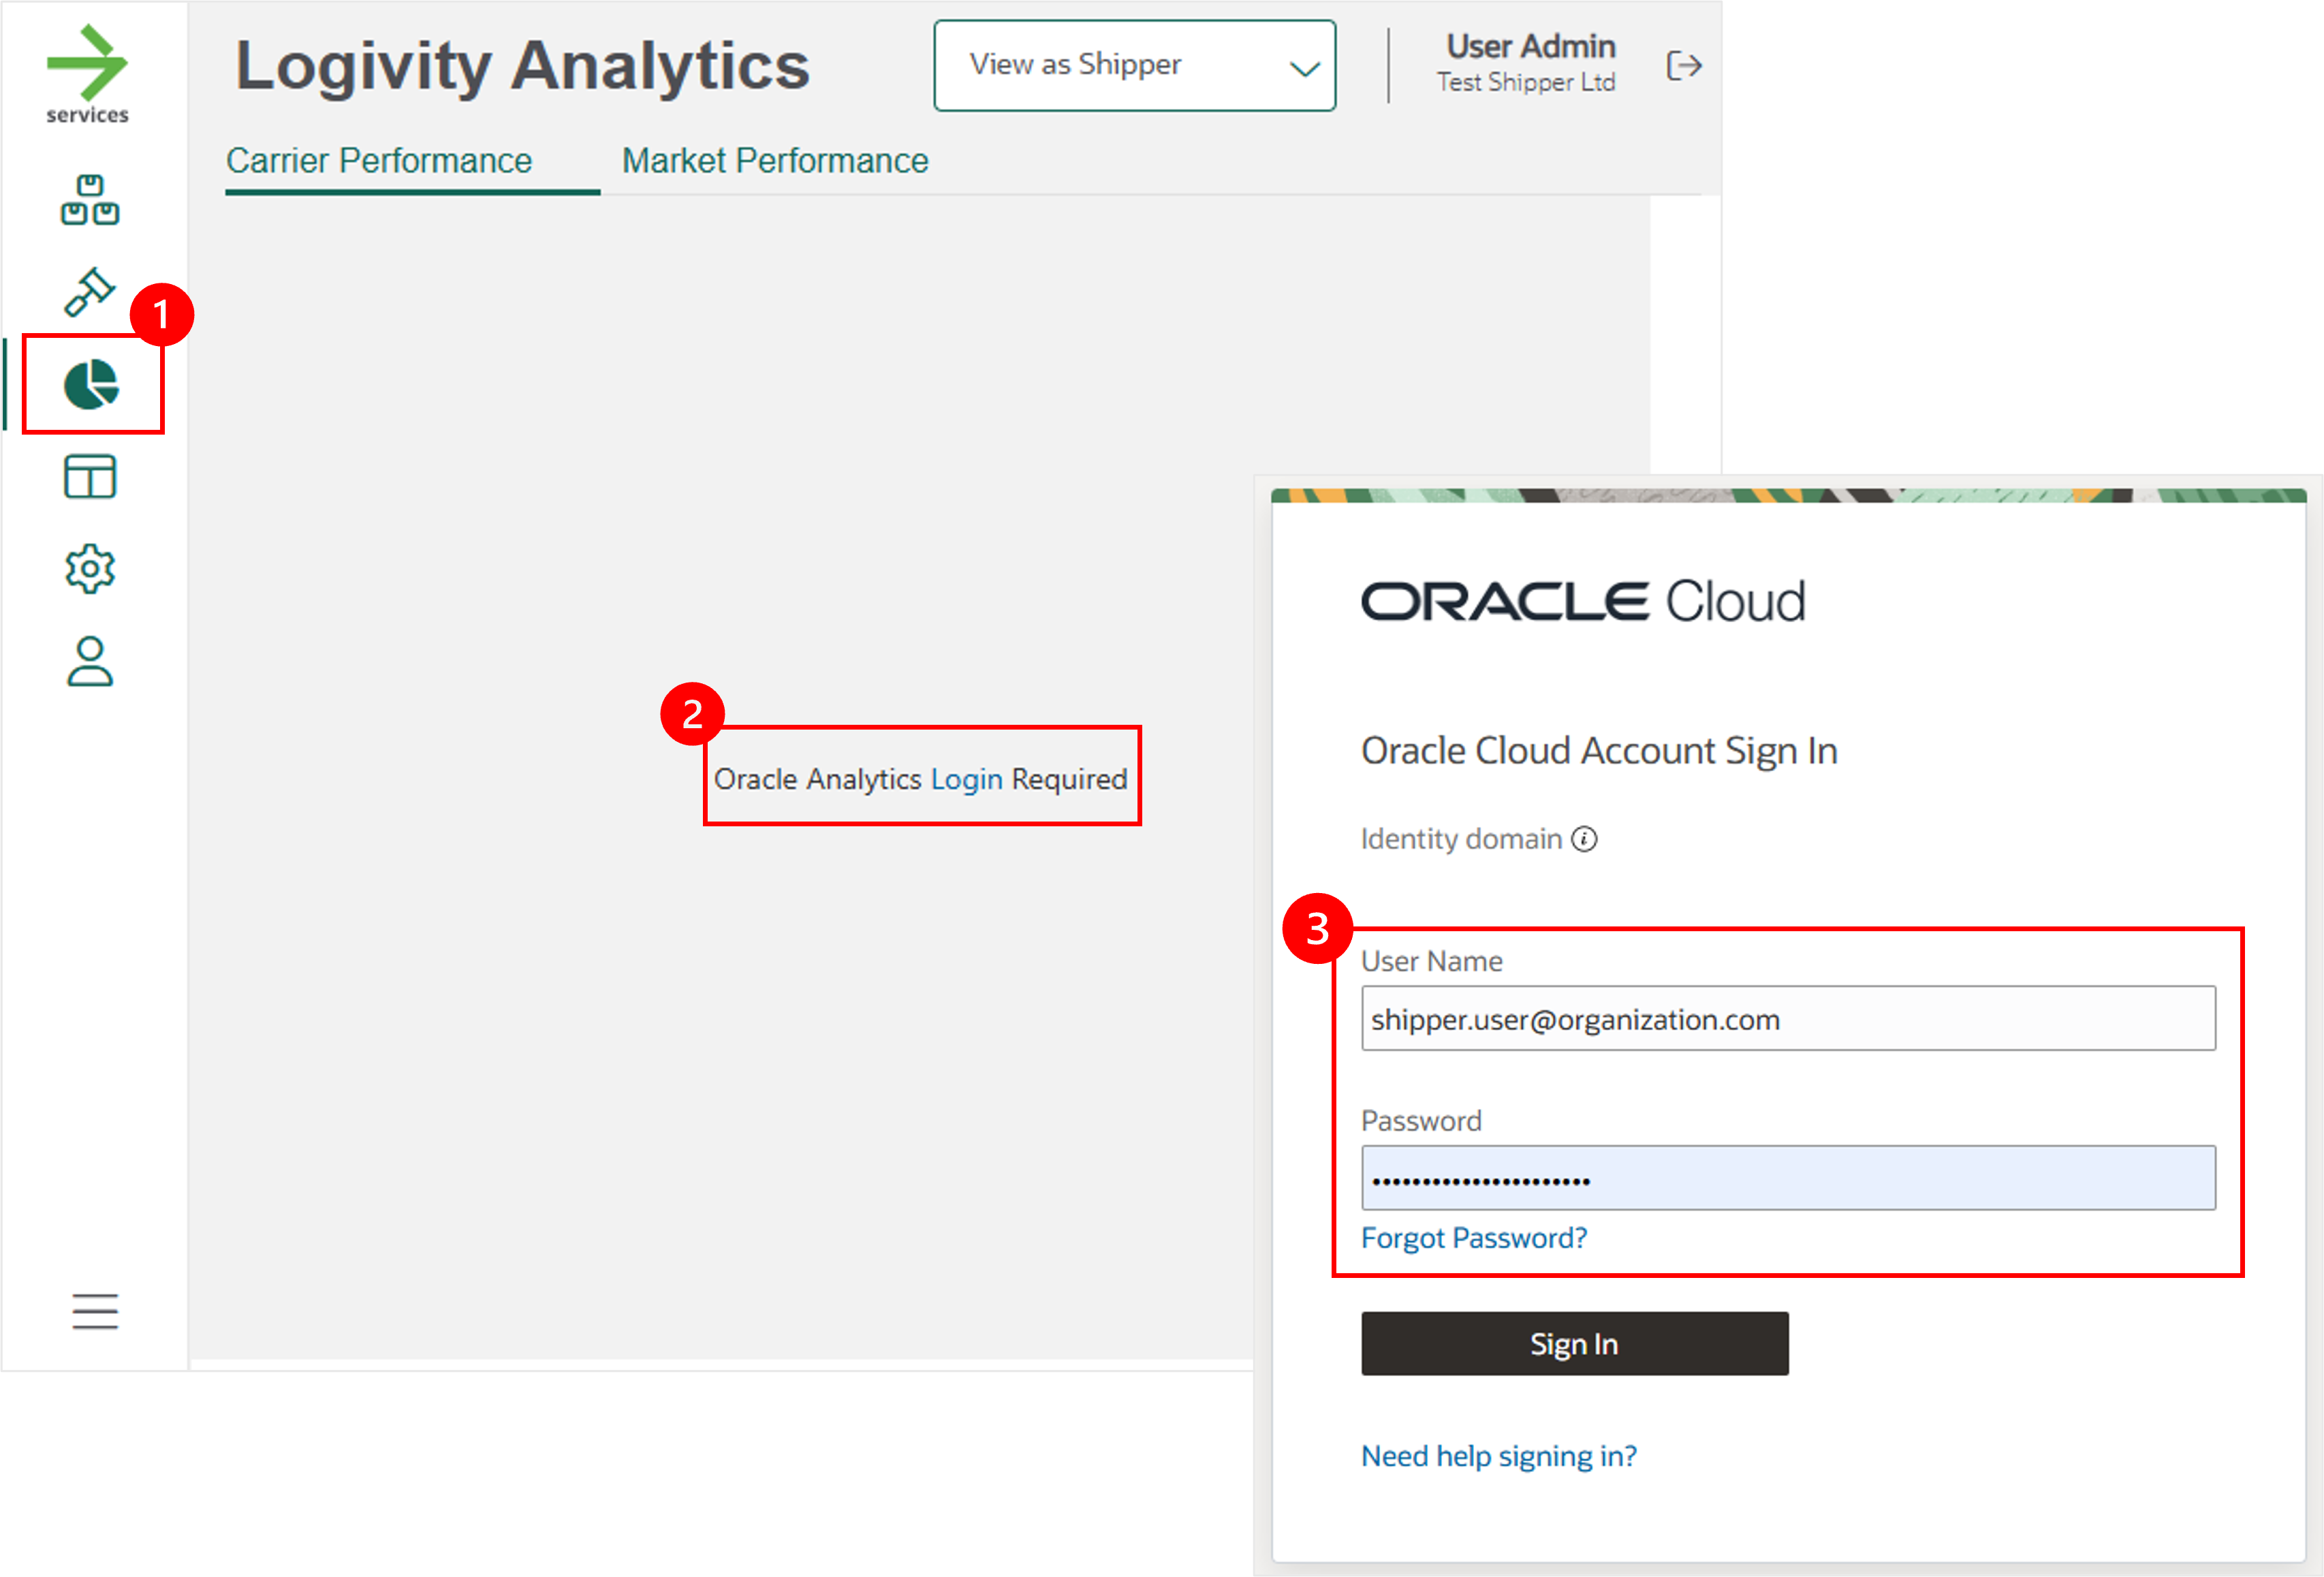
Task: Select the Analytics pie chart icon
Action: [x=91, y=385]
